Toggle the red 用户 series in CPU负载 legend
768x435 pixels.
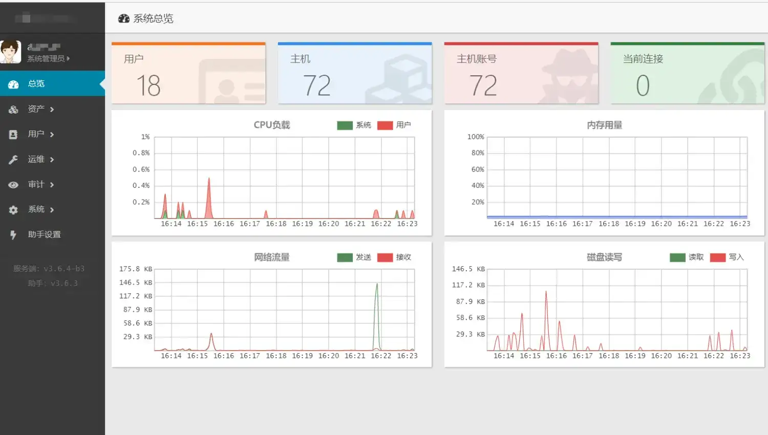(x=394, y=125)
